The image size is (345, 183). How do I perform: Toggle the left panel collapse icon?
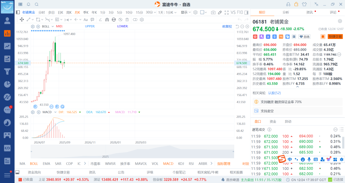click(18, 12)
